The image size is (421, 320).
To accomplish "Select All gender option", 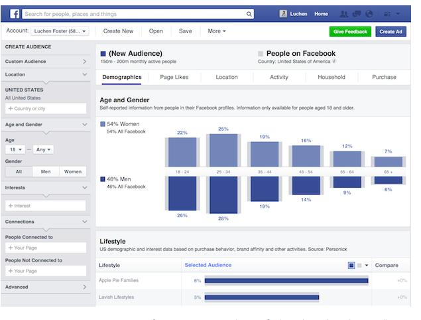I will [x=19, y=171].
